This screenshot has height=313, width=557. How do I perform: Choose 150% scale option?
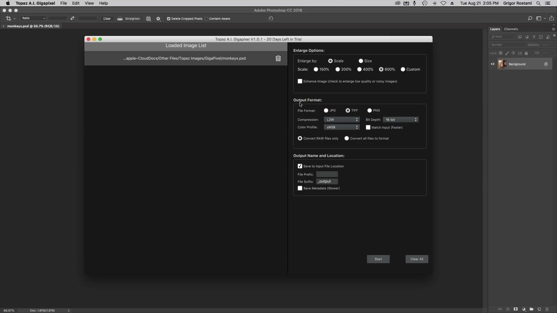click(x=316, y=69)
